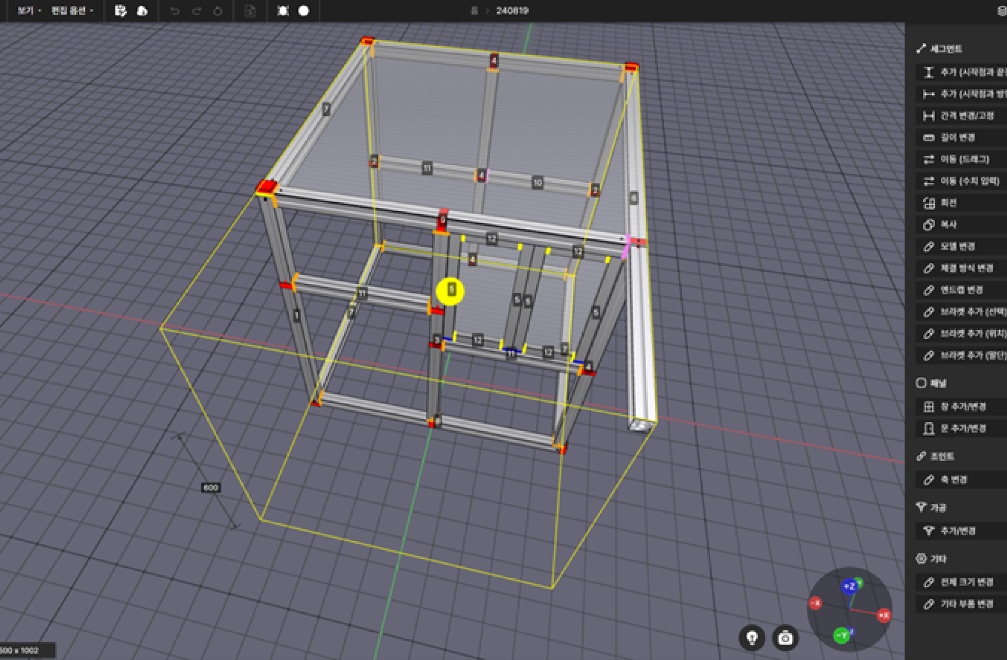Click the camera screenshot button
The image size is (1007, 660).
pos(785,637)
